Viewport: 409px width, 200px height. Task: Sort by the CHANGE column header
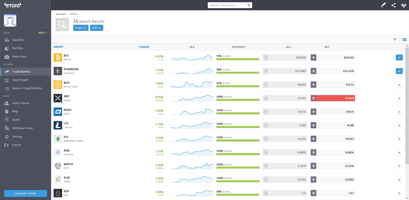click(x=144, y=47)
